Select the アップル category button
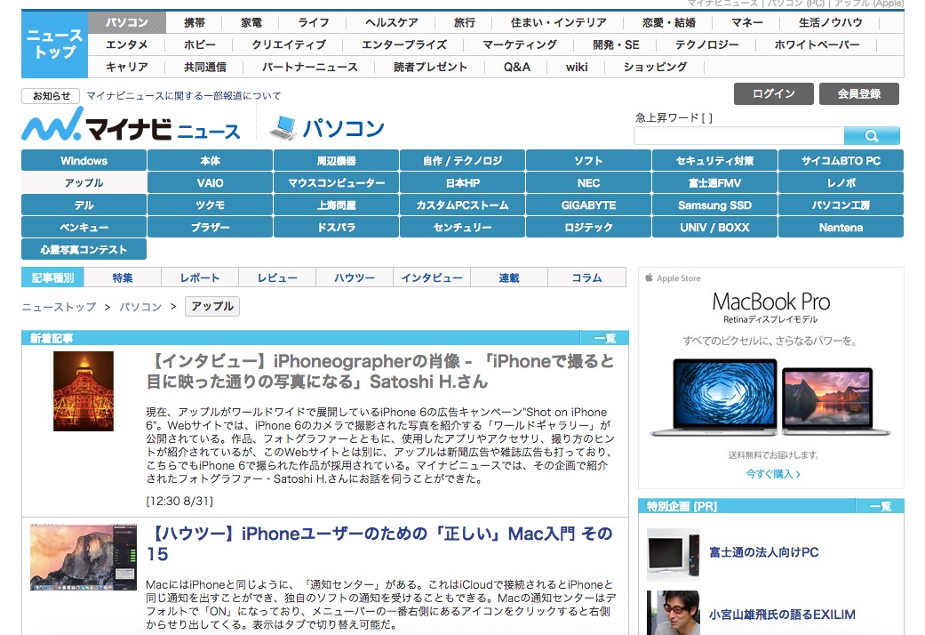Viewport: 925px width, 635px height. point(84,183)
